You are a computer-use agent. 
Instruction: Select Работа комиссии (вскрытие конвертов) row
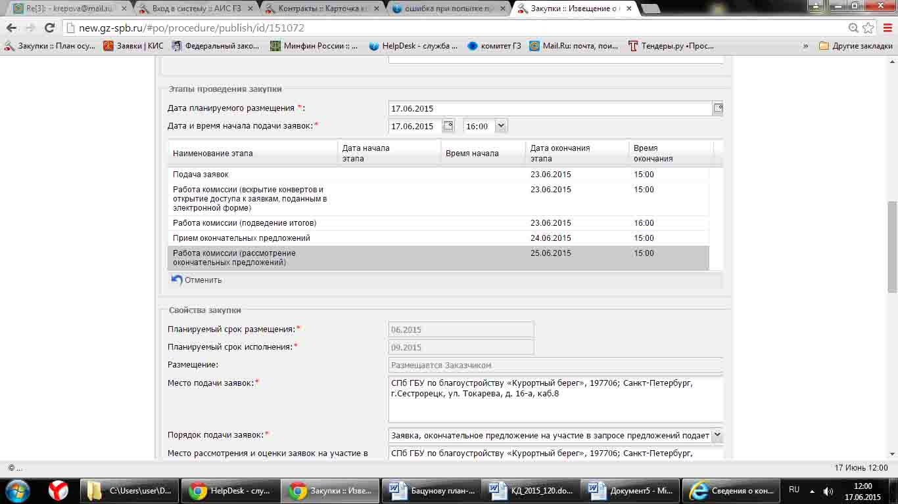coord(438,199)
